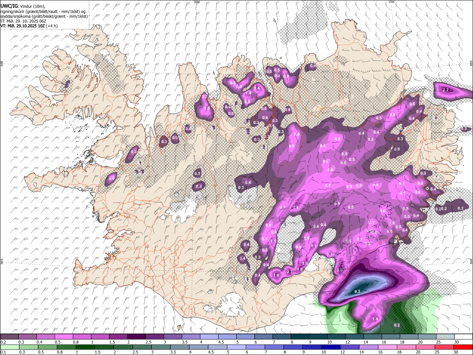Click the 2.5 label in upper legend row
Viewport: 473px width, 355px height.
pyautogui.click(x=149, y=342)
